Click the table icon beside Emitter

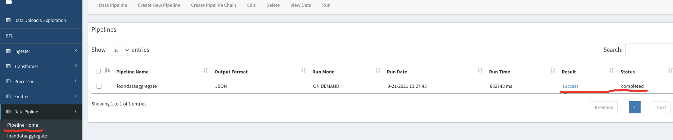[8, 96]
